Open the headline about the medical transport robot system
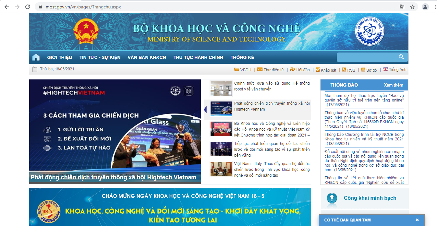This screenshot has height=226, width=437. [272, 86]
